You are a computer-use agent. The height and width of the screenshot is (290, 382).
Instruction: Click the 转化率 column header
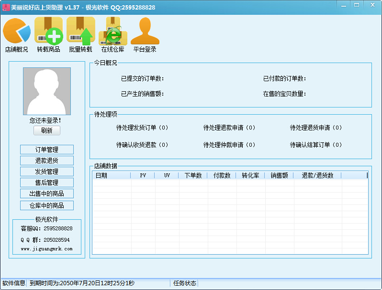click(x=250, y=175)
